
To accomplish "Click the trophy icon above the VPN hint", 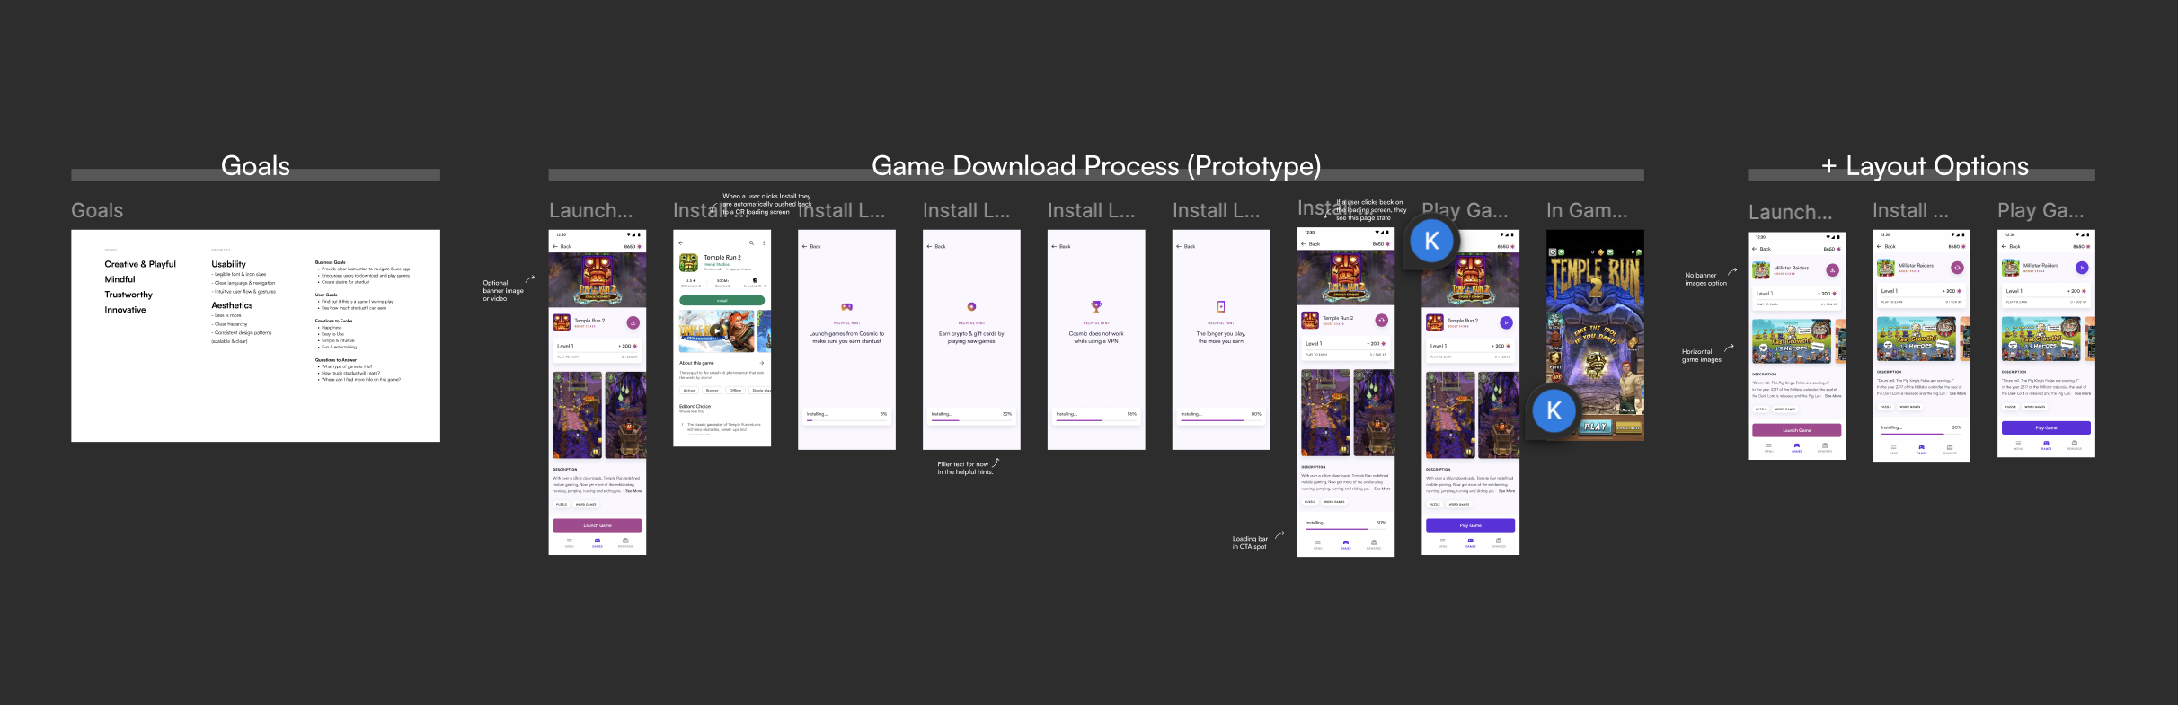I will (x=1095, y=306).
